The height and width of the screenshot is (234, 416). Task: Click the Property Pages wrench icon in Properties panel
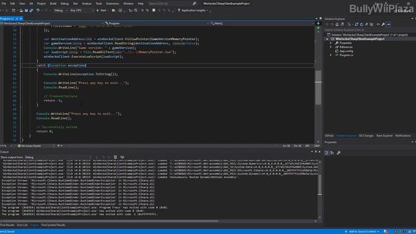[x=339, y=153]
